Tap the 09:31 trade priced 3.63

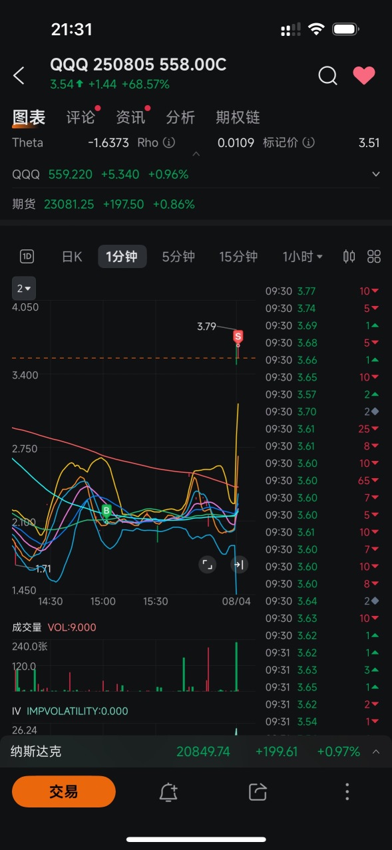[x=323, y=670]
